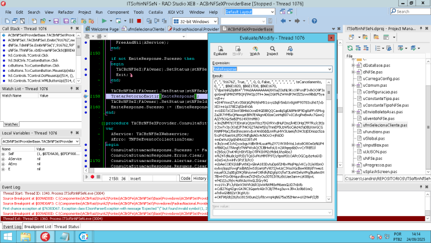This screenshot has width=431, height=243.
Task: Expand uProgresso.pas node in Project Manager
Action: (353, 165)
